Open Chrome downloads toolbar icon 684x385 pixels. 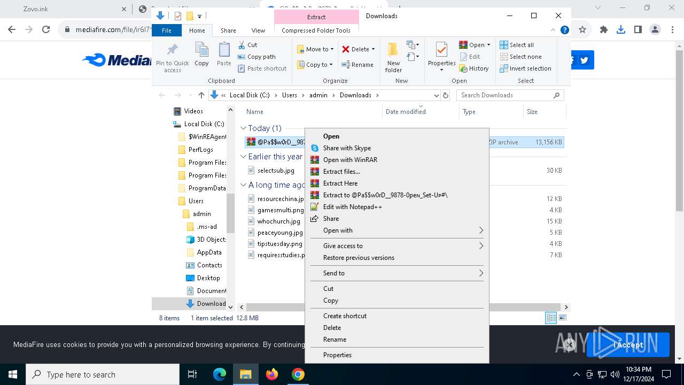point(621,30)
